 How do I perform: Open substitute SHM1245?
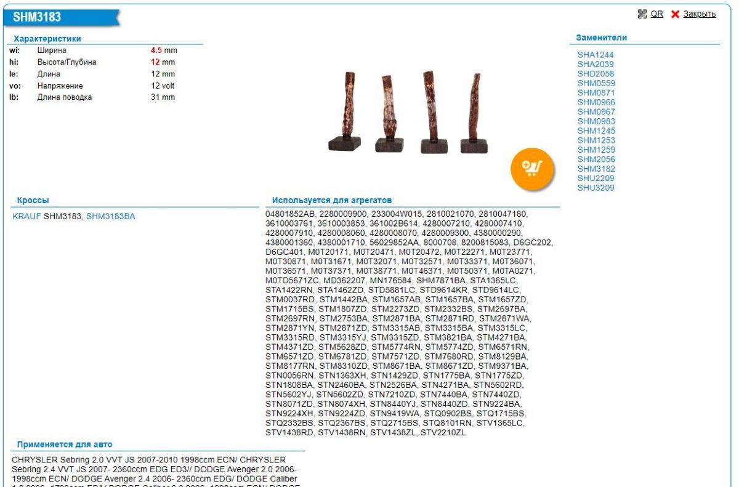[x=596, y=131]
